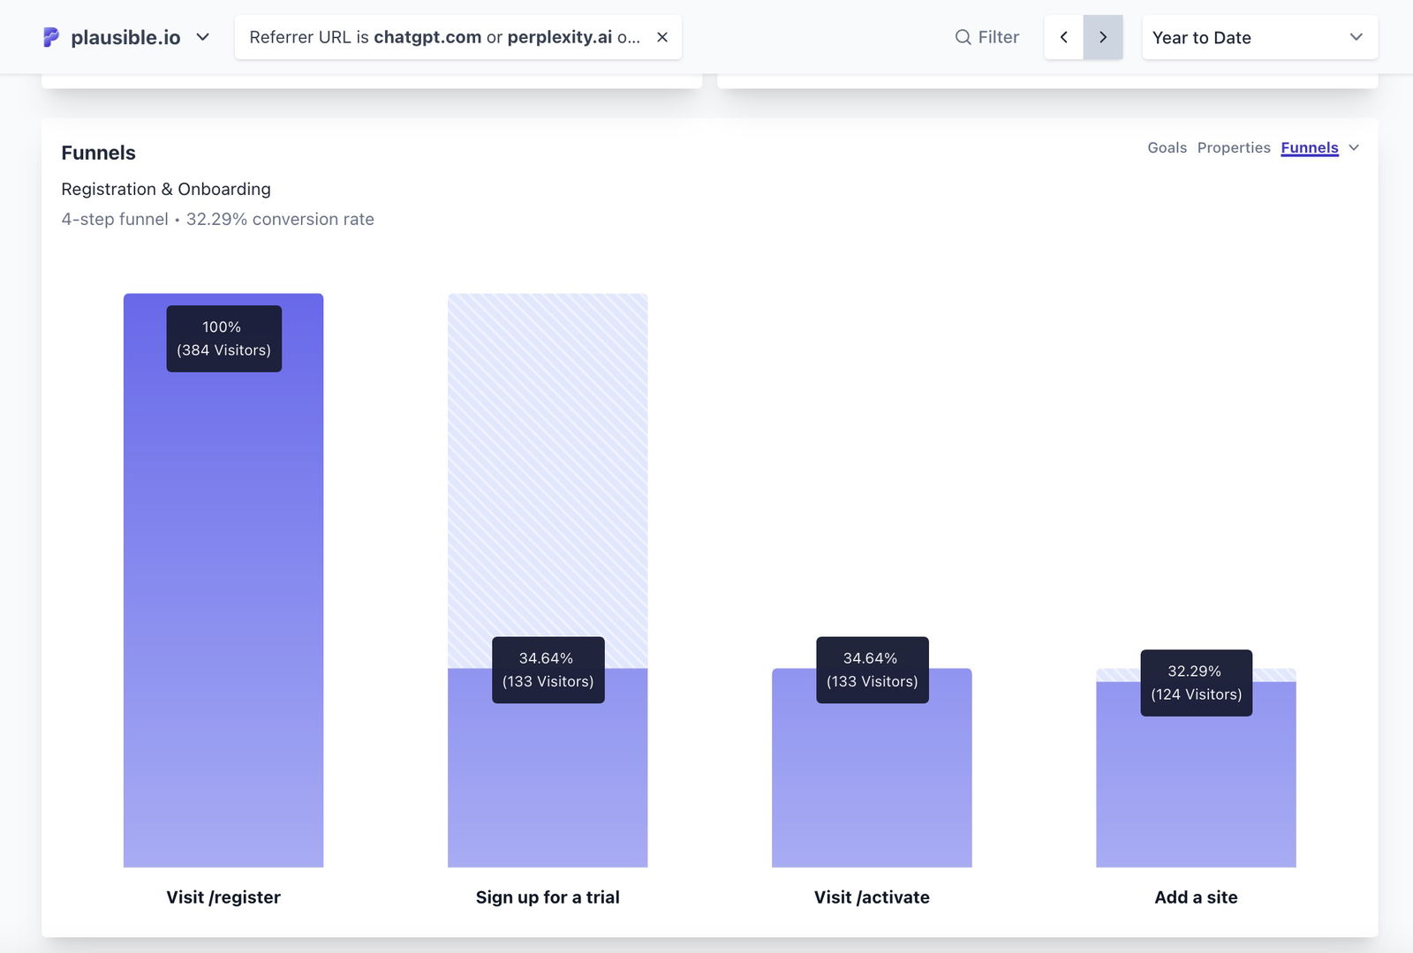The image size is (1413, 953).
Task: Select the right arrow to go forward a period
Action: coord(1102,37)
